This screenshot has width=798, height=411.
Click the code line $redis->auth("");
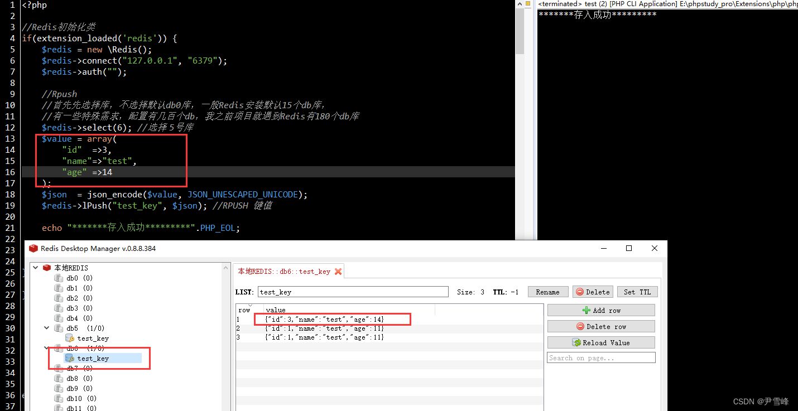84,71
